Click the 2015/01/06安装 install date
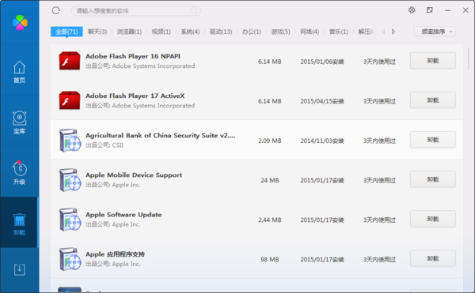Image resolution: width=475 pixels, height=293 pixels. click(x=322, y=62)
